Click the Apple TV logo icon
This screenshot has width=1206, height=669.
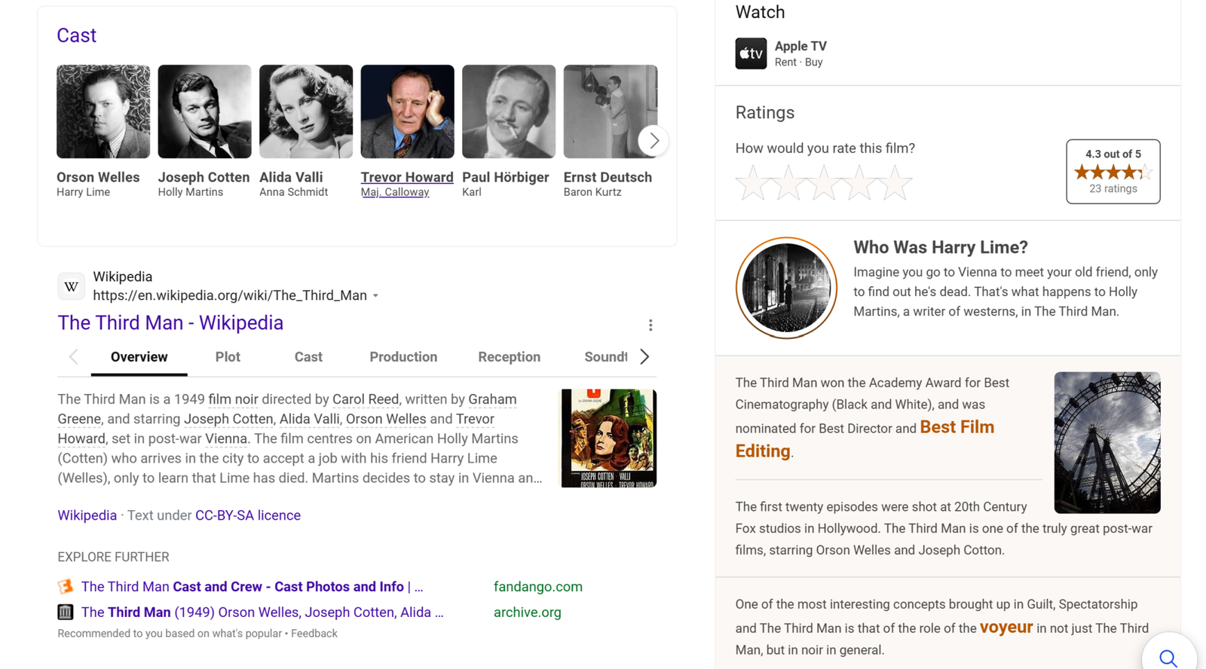(751, 53)
